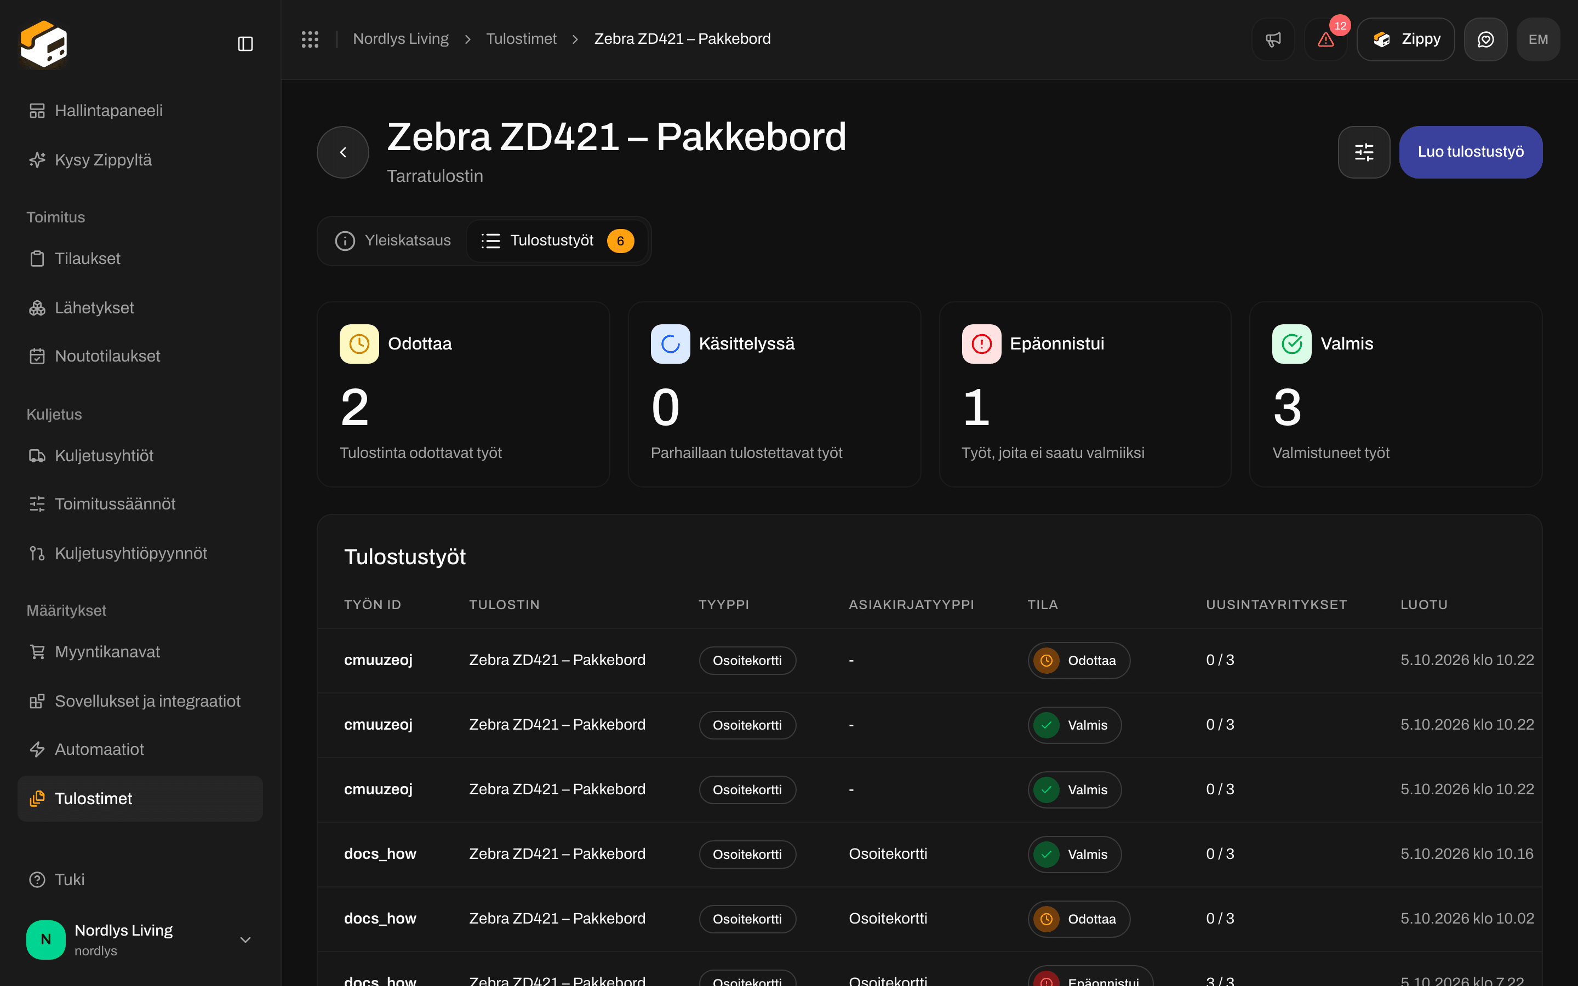
Task: Open Sovellukset ja integraatiot
Action: 140,701
